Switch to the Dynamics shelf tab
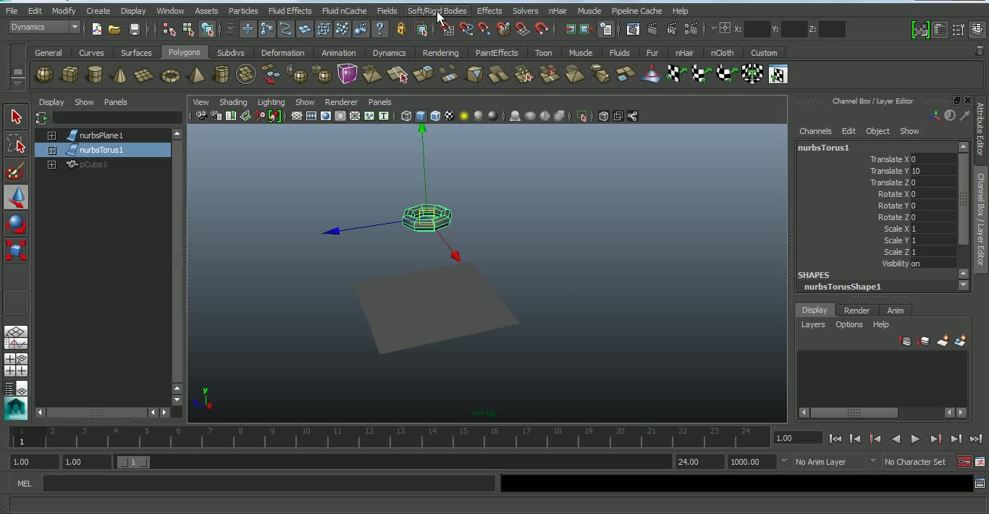Viewport: 989px width, 514px height. pyautogui.click(x=389, y=53)
